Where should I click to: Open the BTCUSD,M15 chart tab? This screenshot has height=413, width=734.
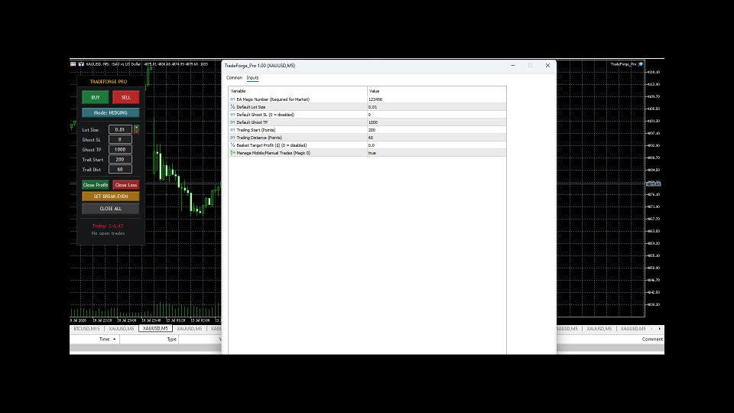(86, 329)
